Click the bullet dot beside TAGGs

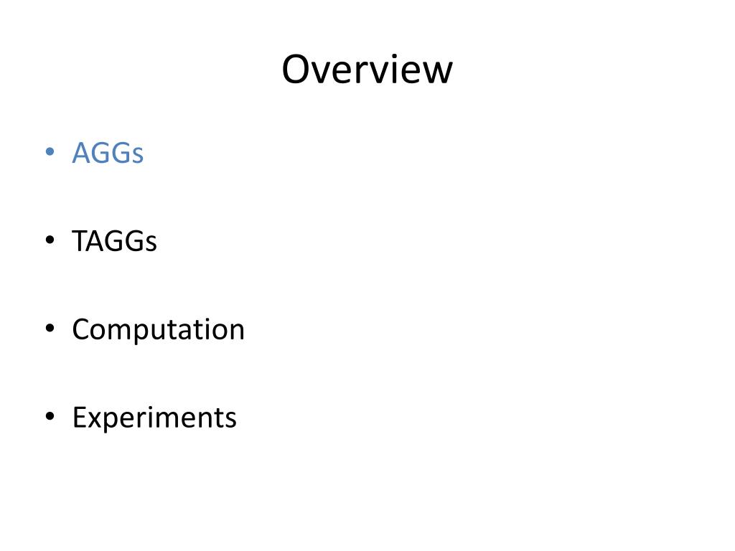tap(50, 240)
